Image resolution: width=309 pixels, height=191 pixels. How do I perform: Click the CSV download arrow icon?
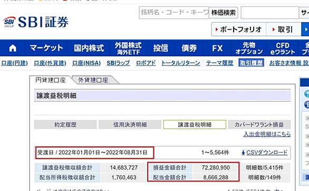243,152
